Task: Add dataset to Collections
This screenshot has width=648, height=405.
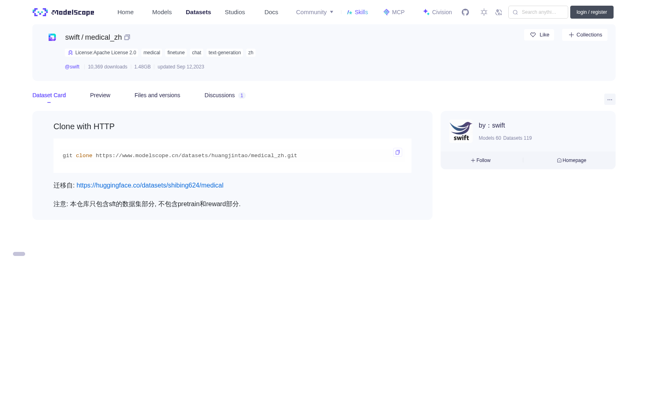Action: coord(585,35)
